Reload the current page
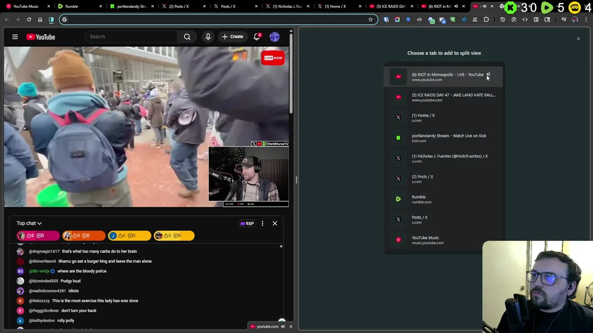The image size is (593, 333). (29, 19)
